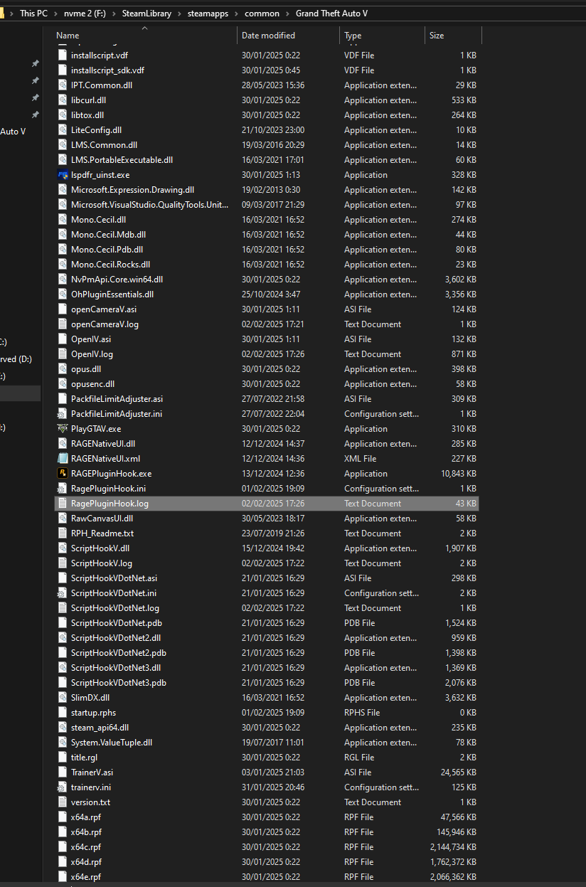The image size is (586, 887).
Task: Select System.ValueTuple.dll file name
Action: [112, 743]
